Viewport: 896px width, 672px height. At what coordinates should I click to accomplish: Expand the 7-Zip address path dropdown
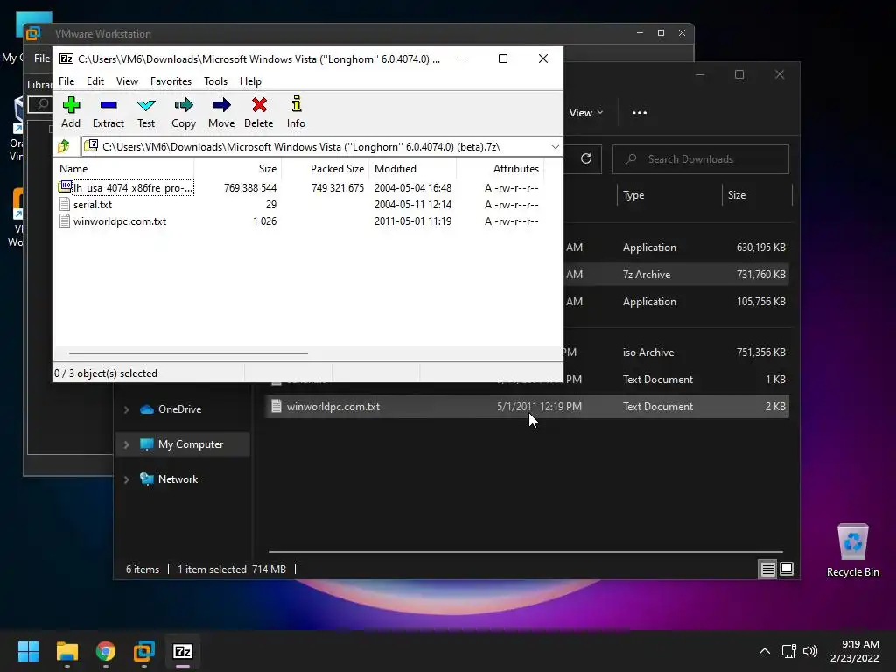pyautogui.click(x=555, y=147)
